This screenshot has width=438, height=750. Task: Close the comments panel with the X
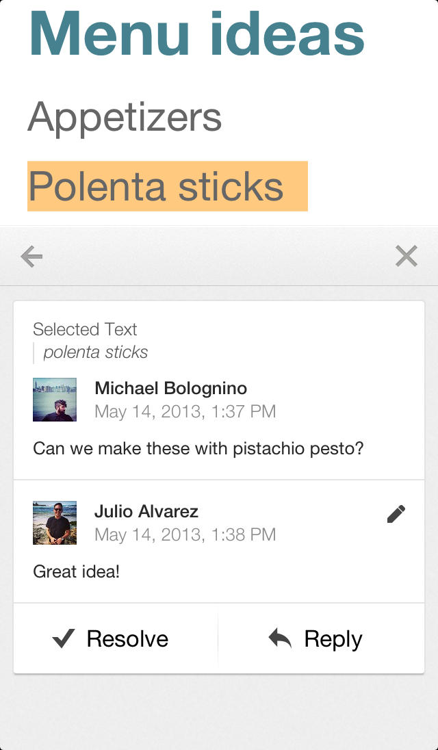coord(407,256)
